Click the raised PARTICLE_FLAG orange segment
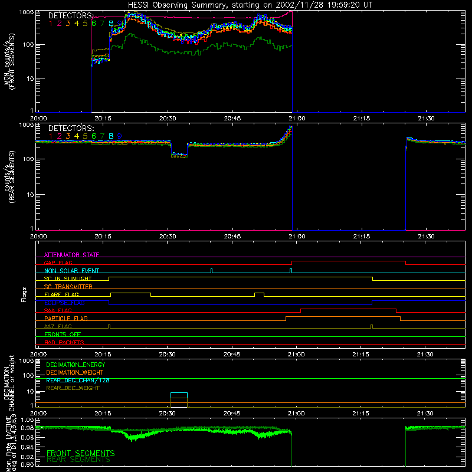The width and height of the screenshot is (472, 472). [343, 317]
